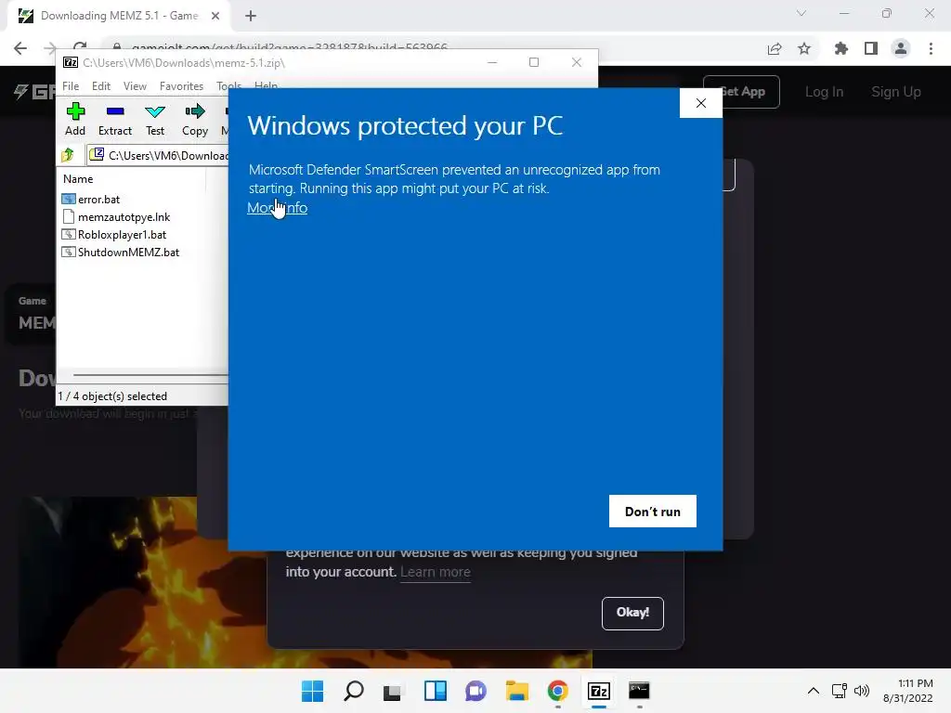The image size is (951, 713).
Task: Open File Explorer from the taskbar
Action: coord(516,691)
